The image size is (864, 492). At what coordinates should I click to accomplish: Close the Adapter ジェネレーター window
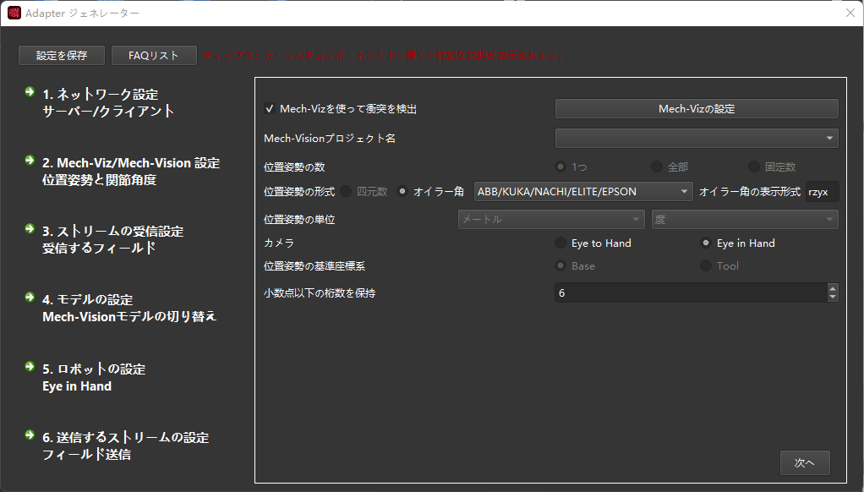pos(850,13)
